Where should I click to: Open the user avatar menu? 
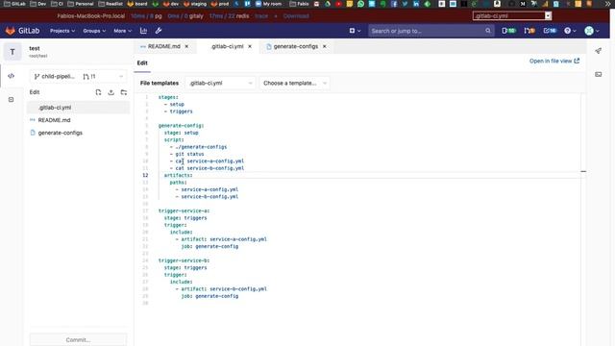pos(592,31)
